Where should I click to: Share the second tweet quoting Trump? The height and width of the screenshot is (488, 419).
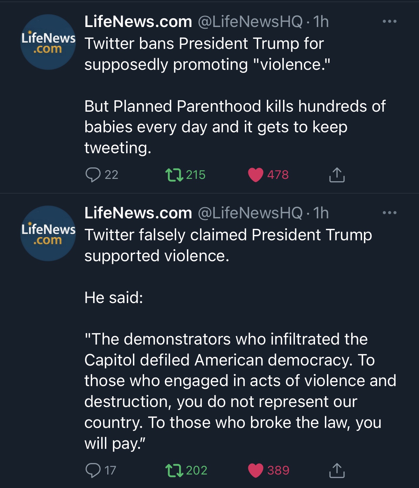[337, 470]
